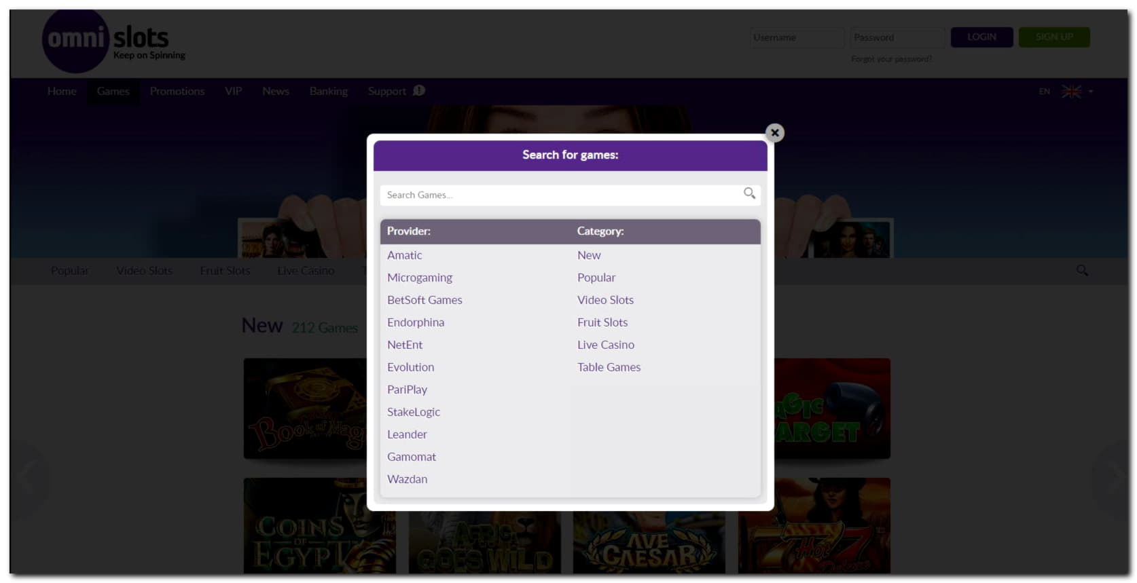Click the Omni Slots logo

pyautogui.click(x=113, y=41)
